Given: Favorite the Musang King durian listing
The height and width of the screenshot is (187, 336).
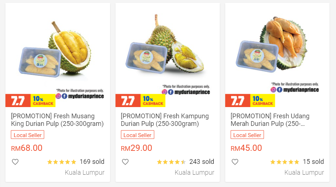Looking at the screenshot, I should [15, 162].
